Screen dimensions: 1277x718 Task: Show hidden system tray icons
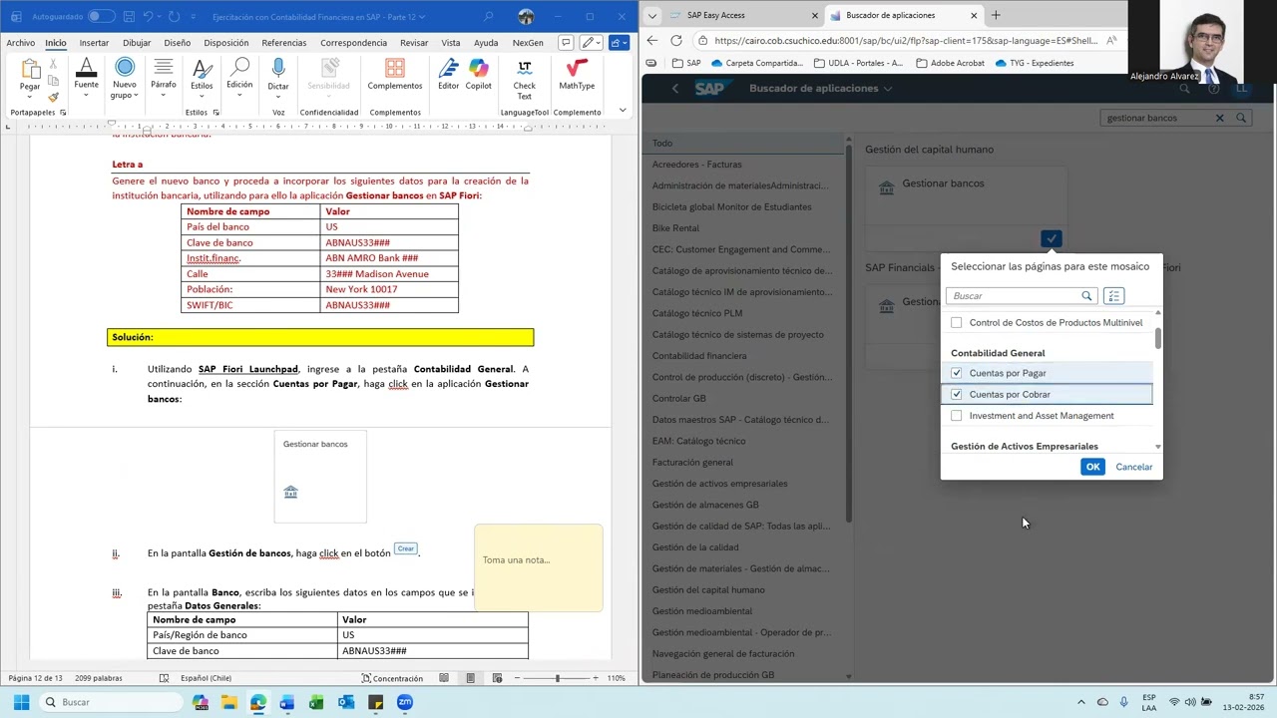(1081, 702)
